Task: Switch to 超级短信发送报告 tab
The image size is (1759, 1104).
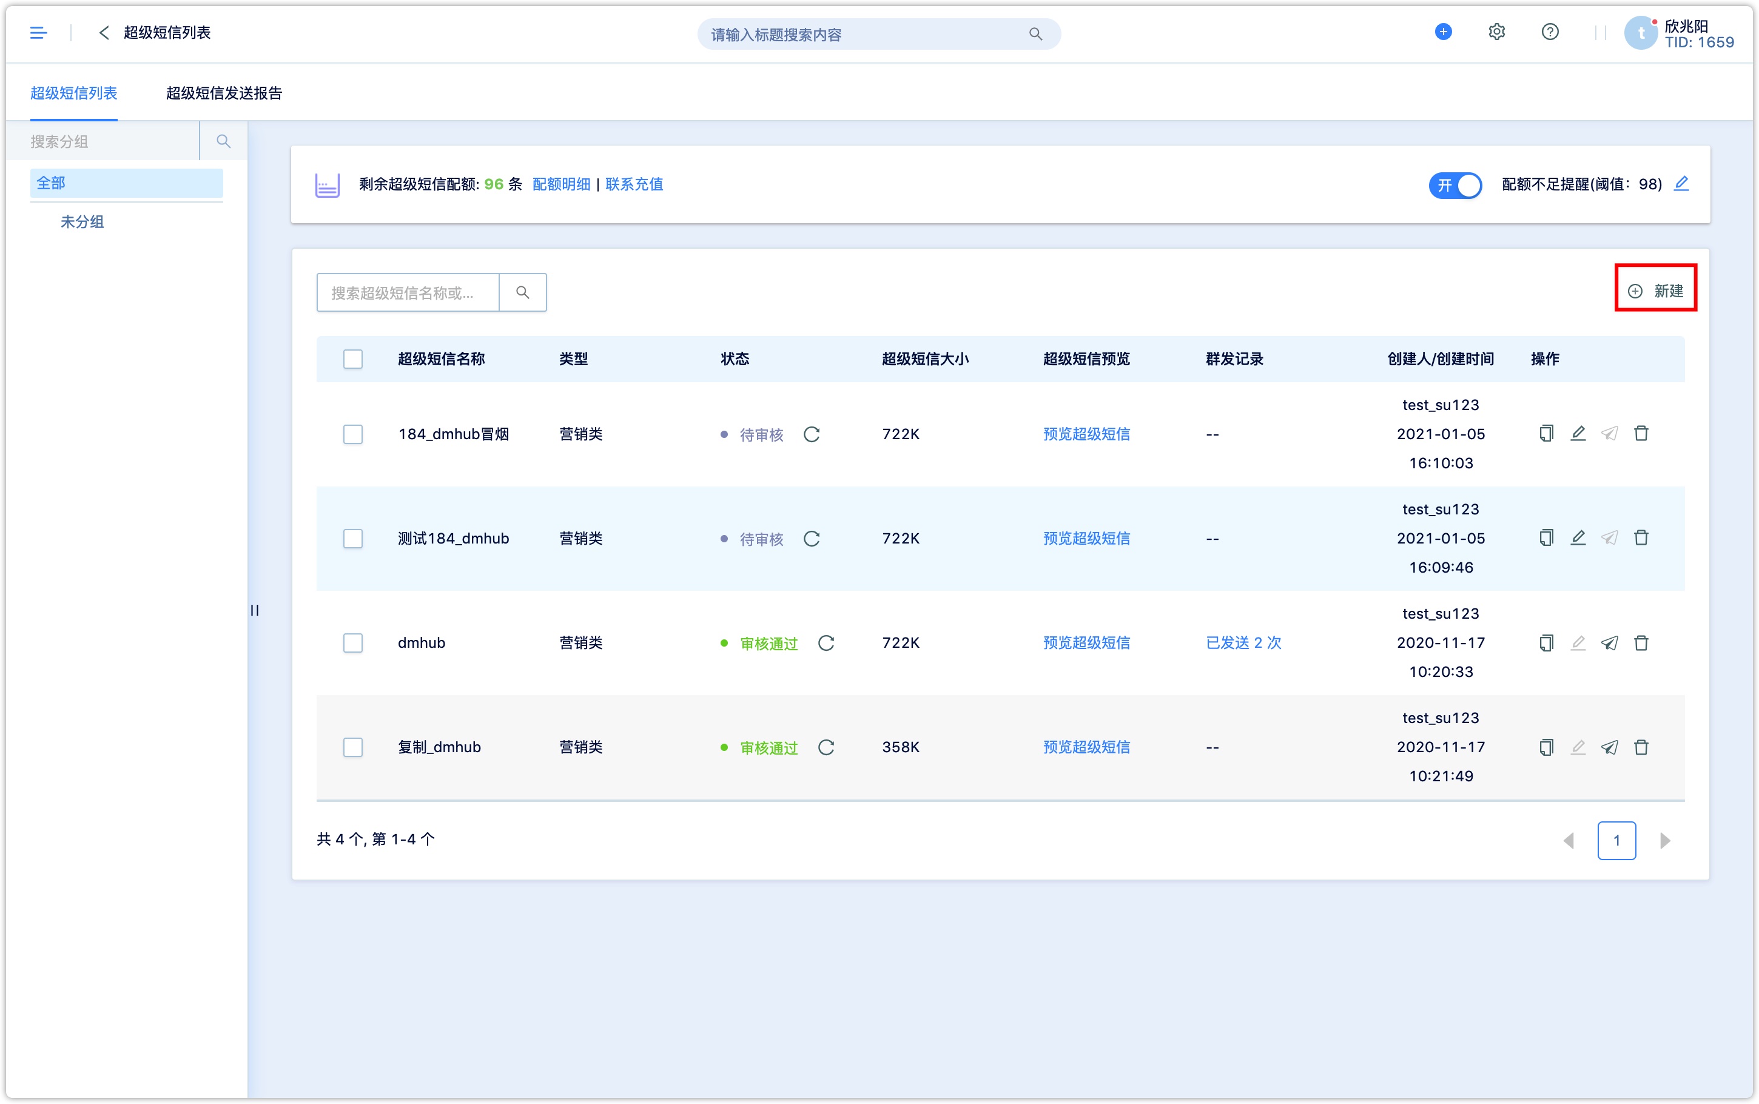Action: [224, 93]
